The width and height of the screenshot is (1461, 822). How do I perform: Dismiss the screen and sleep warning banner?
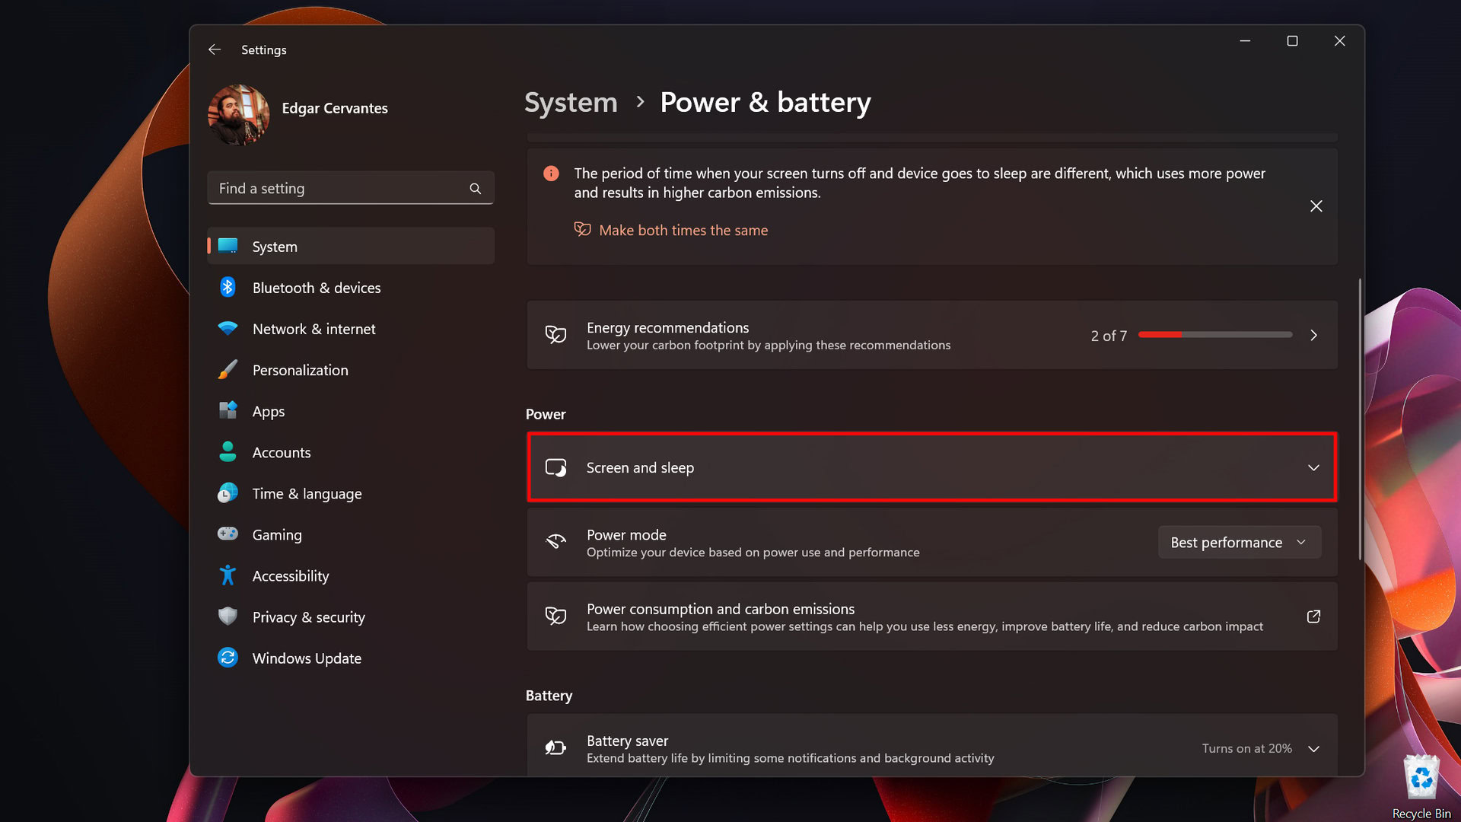[1316, 206]
